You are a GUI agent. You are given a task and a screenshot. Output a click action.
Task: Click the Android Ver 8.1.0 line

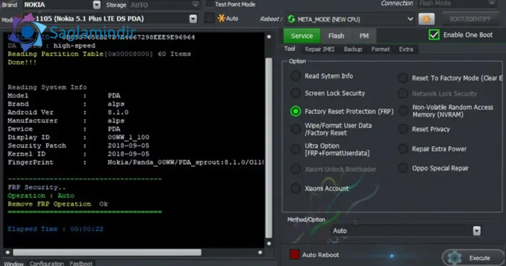(68, 112)
